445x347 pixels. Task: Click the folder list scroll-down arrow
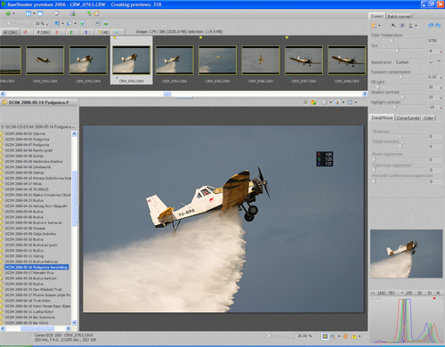pos(74,322)
